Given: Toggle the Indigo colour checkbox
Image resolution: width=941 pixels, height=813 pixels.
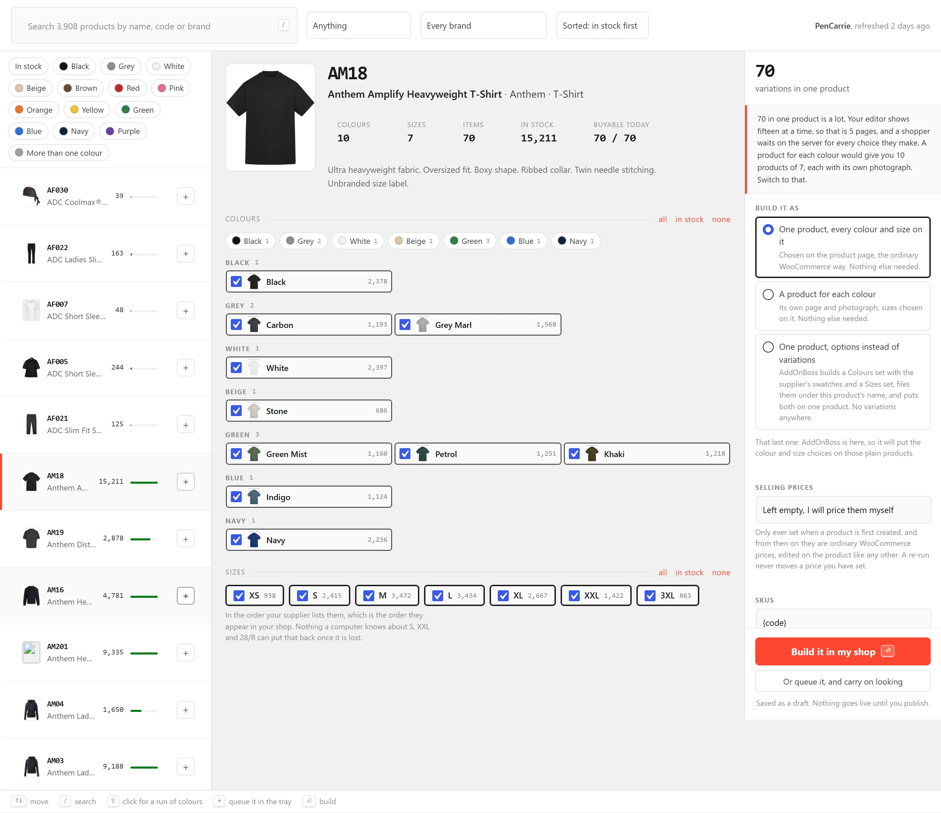Looking at the screenshot, I should coord(236,497).
